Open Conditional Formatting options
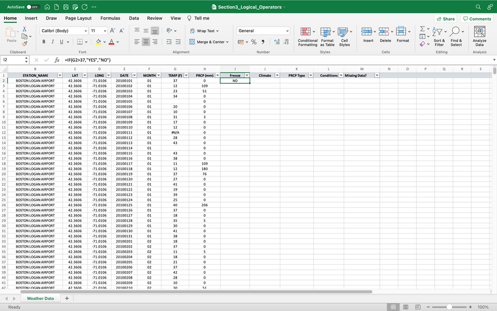Viewport: 497px width, 311px height. (x=307, y=36)
